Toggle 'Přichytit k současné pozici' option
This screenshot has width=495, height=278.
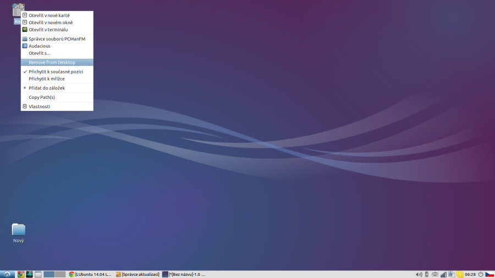(57, 71)
